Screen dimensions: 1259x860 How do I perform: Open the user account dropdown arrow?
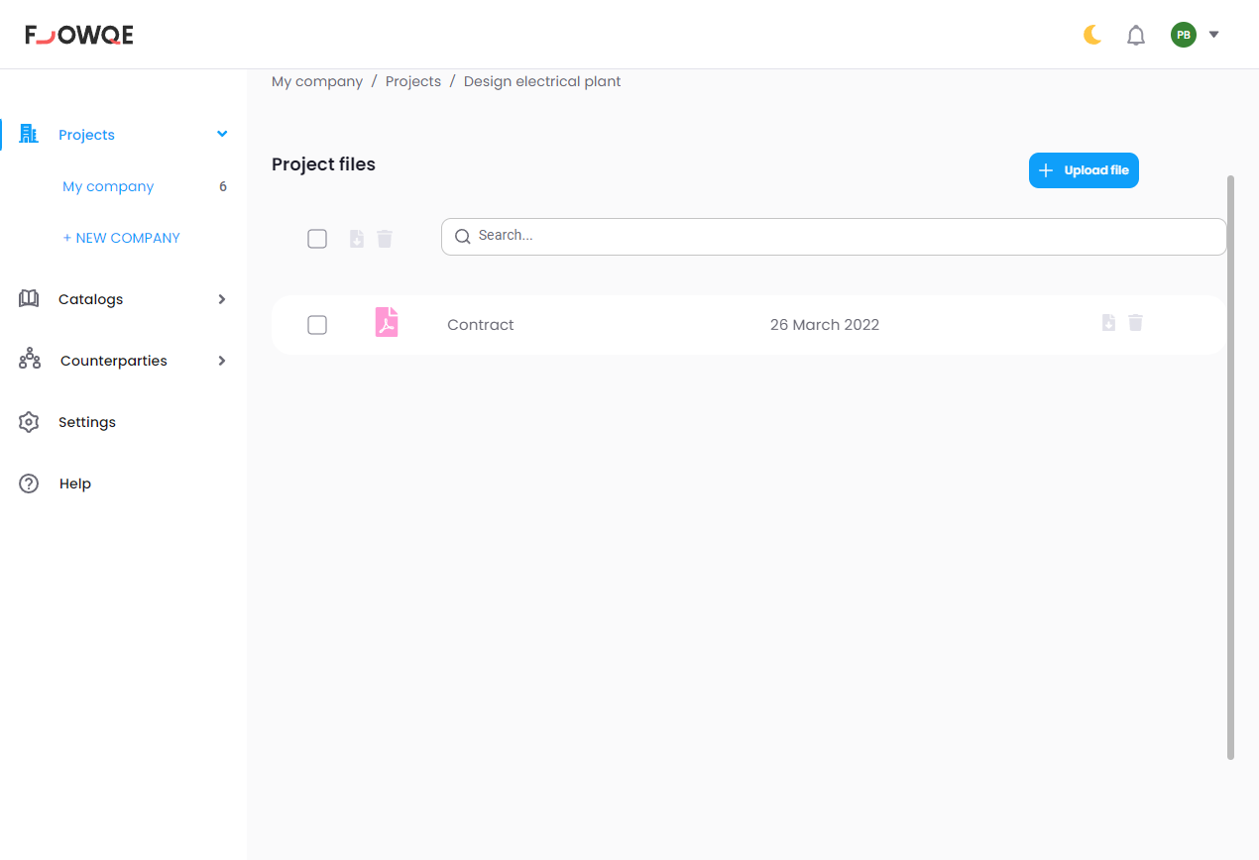click(1214, 35)
